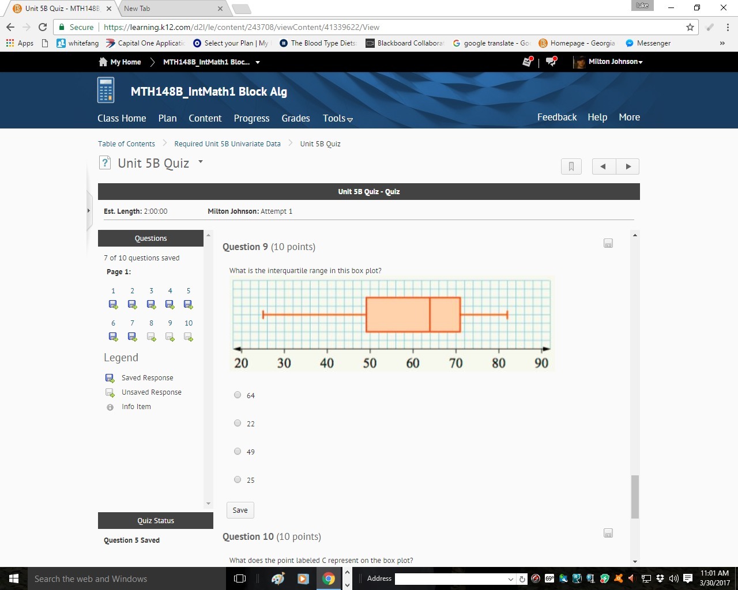Click the quiz page vertical scrollbar thumb
This screenshot has height=590, width=738.
coord(635,497)
